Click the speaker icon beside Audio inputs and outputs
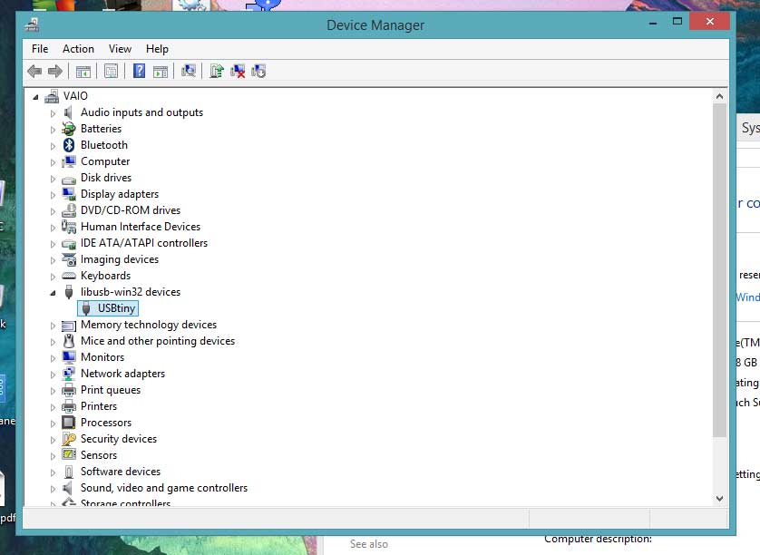 68,112
